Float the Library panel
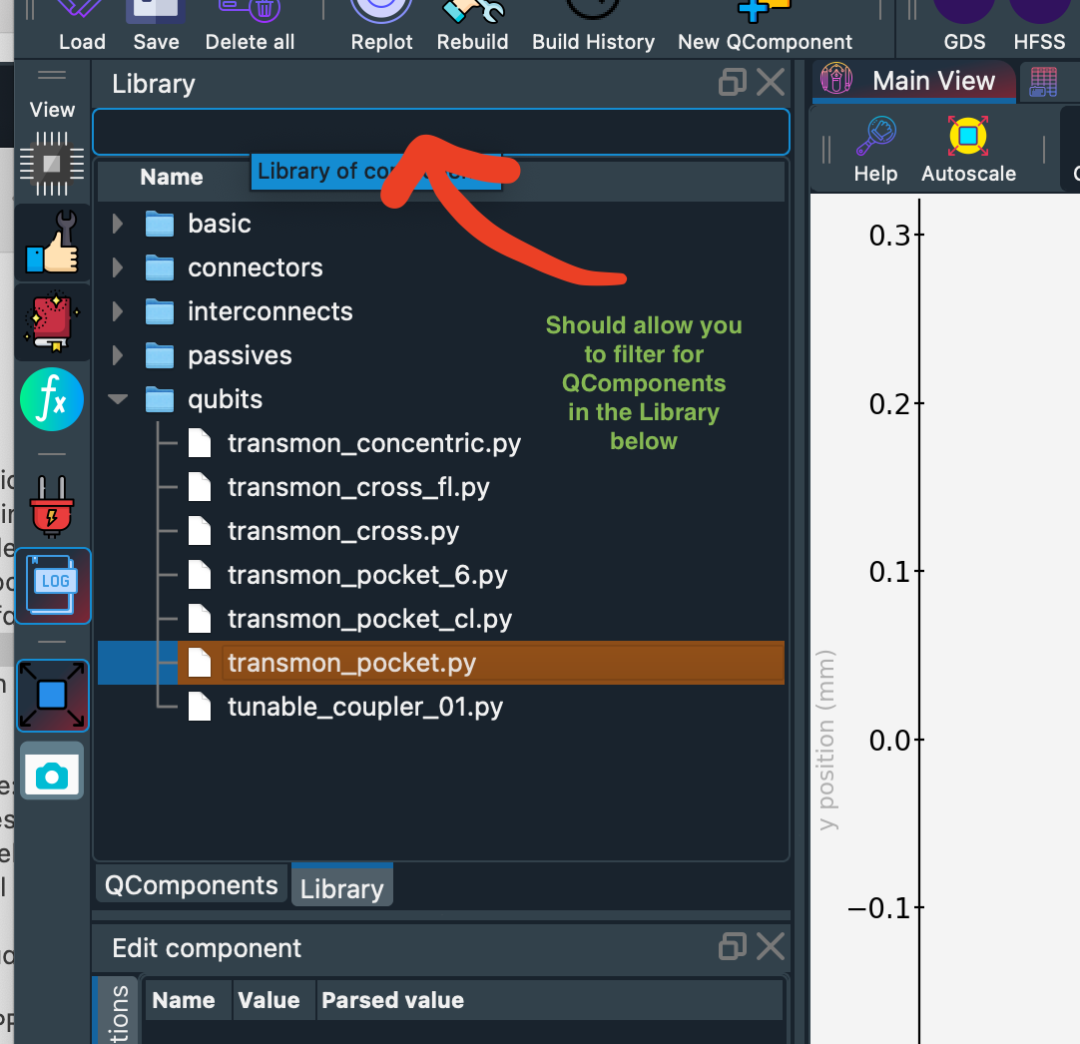1080x1044 pixels. tap(733, 82)
